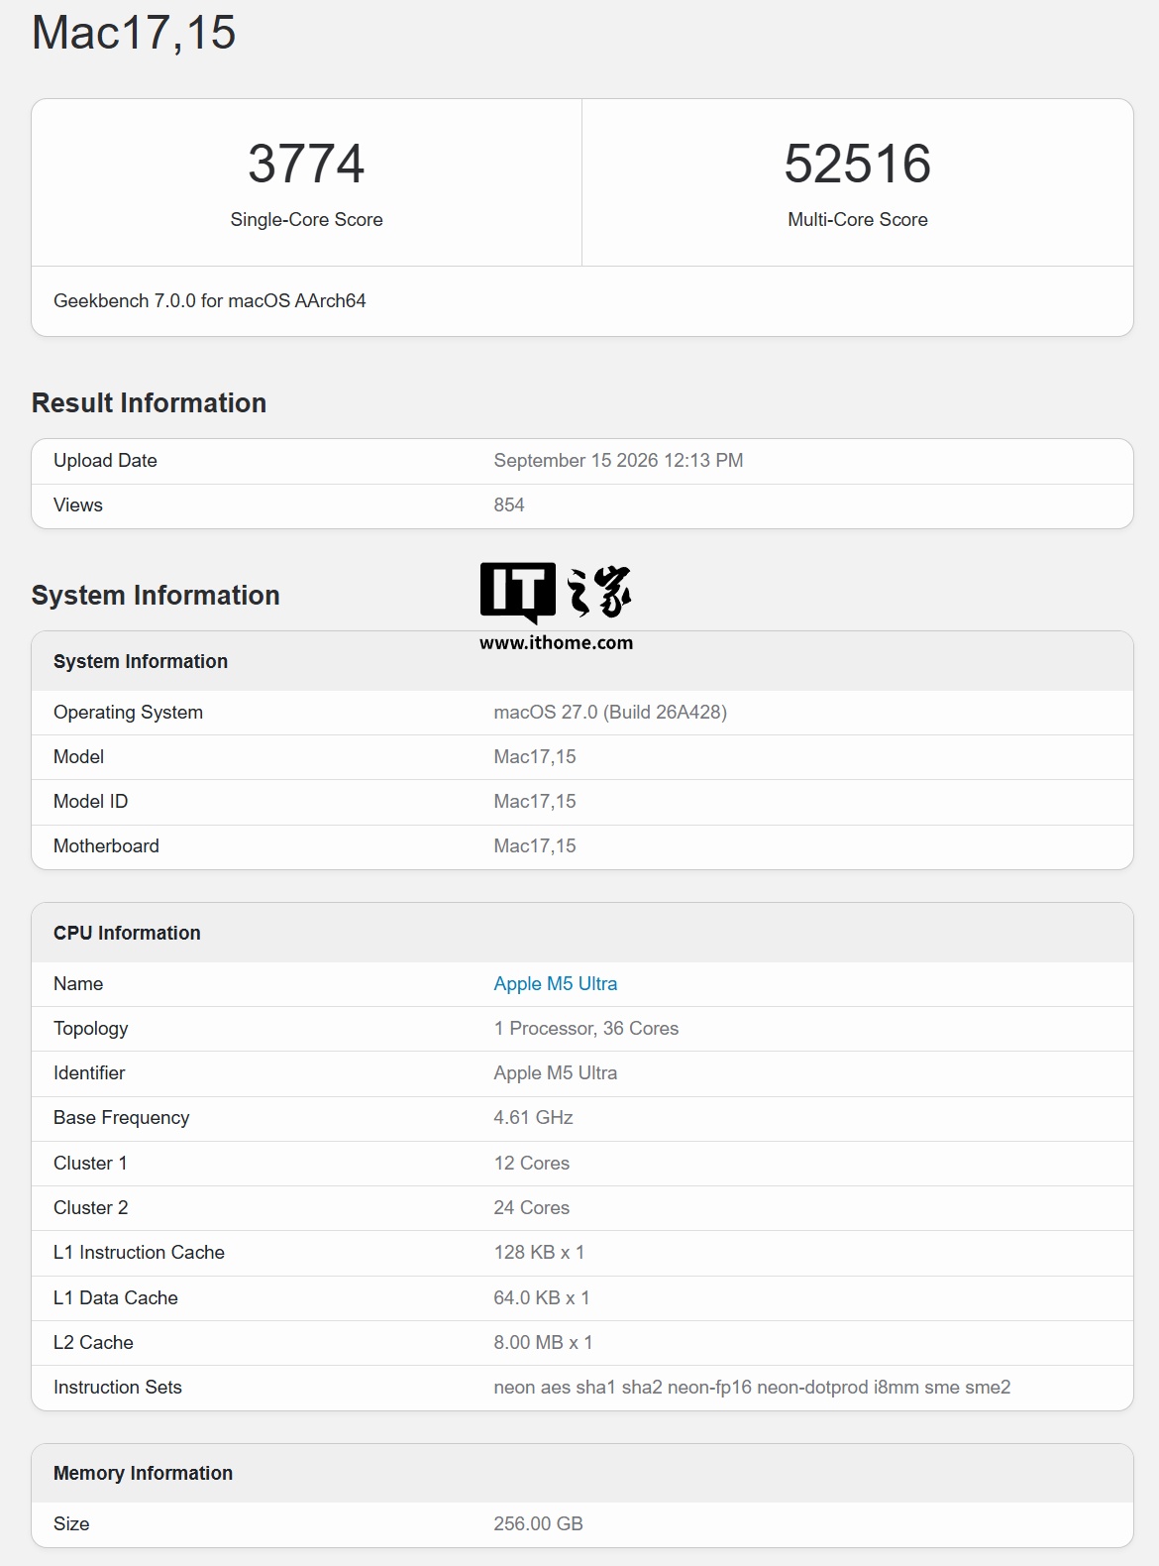Click the L1 Instruction Cache label
Viewport: 1159px width, 1566px height.
[139, 1252]
